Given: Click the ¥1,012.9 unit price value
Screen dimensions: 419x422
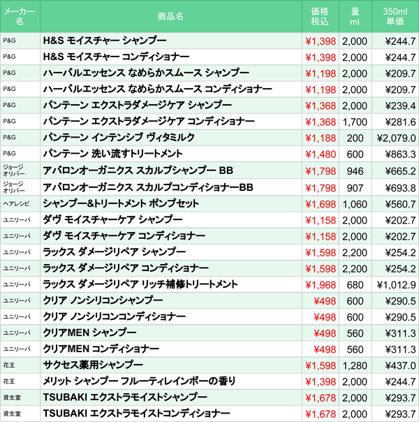Looking at the screenshot, I should point(396,285).
